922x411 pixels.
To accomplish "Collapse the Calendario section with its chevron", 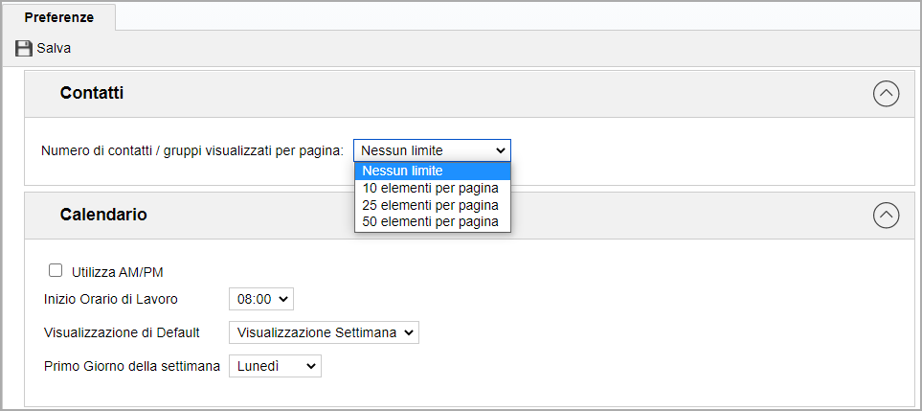I will pyautogui.click(x=887, y=216).
